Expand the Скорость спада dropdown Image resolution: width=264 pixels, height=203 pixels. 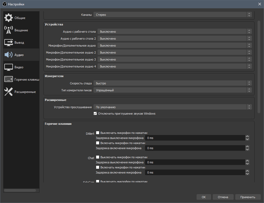click(x=173, y=83)
